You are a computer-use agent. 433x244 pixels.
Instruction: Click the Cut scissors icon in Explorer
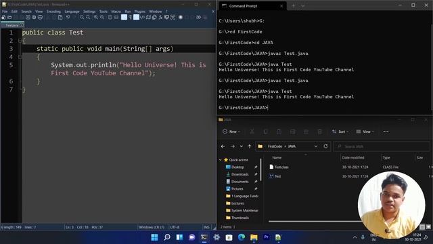[x=252, y=131]
